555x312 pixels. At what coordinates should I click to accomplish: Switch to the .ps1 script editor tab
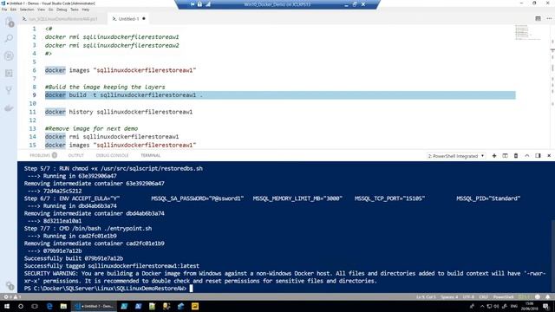coord(63,19)
